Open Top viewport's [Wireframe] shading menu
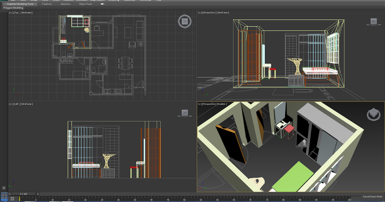 coord(26,13)
